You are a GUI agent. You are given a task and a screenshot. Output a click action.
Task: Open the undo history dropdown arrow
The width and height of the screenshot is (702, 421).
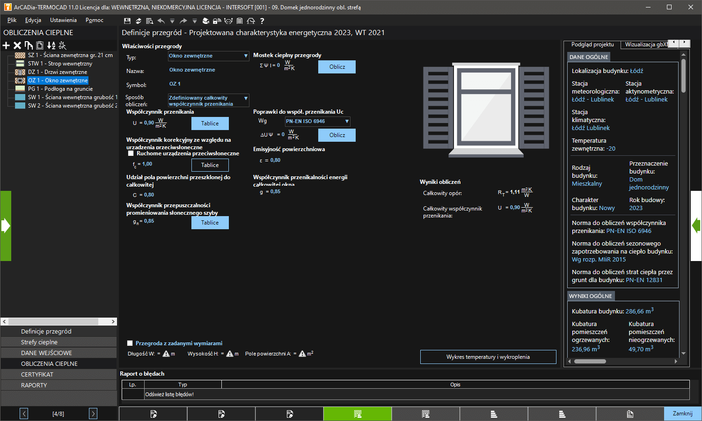[172, 21]
